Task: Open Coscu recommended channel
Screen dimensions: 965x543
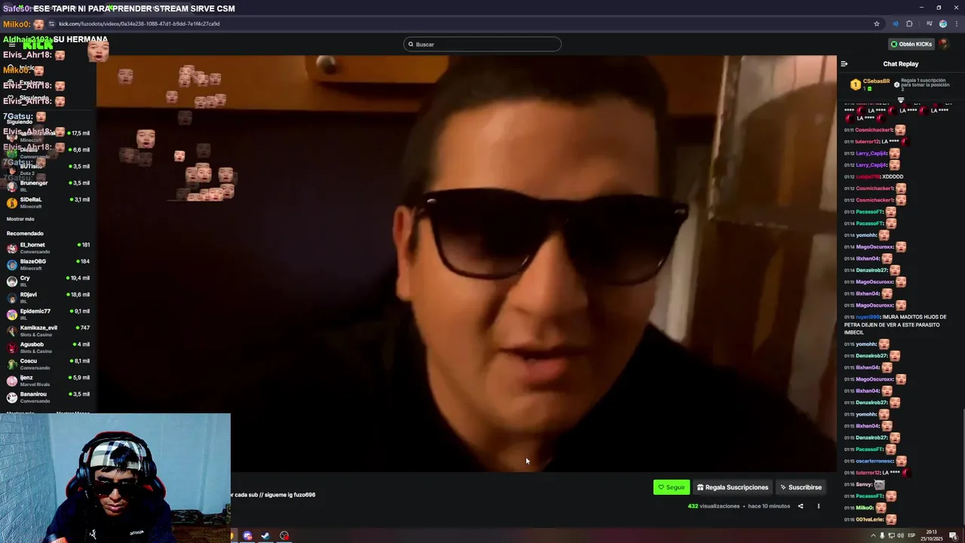Action: pos(48,364)
